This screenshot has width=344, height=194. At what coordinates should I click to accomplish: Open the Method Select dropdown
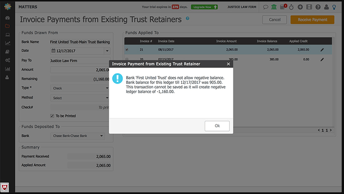pyautogui.click(x=80, y=98)
